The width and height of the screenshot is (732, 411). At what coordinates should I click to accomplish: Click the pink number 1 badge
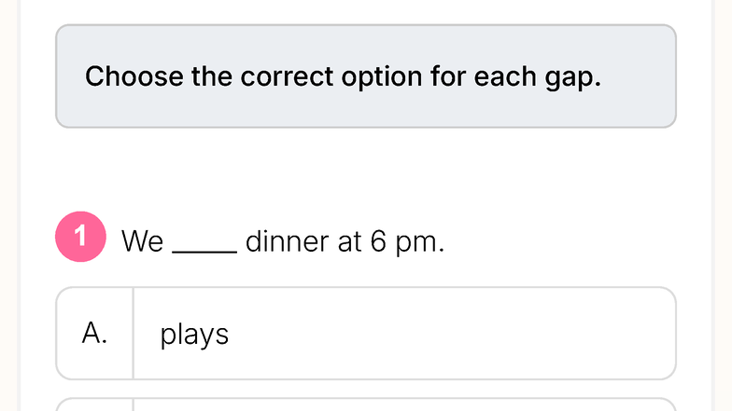pyautogui.click(x=80, y=237)
